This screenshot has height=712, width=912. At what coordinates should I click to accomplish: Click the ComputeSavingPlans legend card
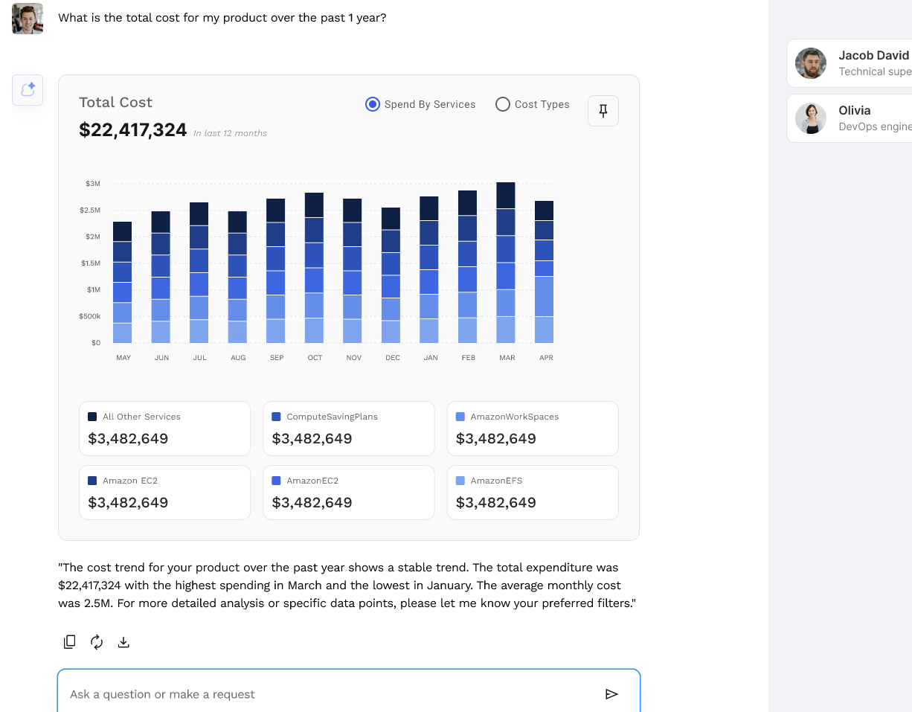coord(348,429)
